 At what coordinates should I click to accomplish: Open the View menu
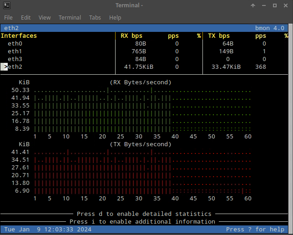(45, 17)
